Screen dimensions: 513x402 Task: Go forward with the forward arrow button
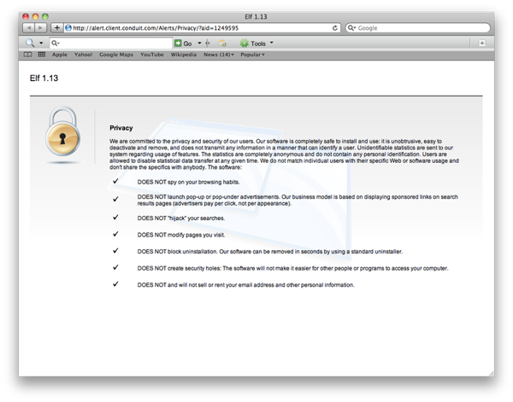click(x=40, y=28)
